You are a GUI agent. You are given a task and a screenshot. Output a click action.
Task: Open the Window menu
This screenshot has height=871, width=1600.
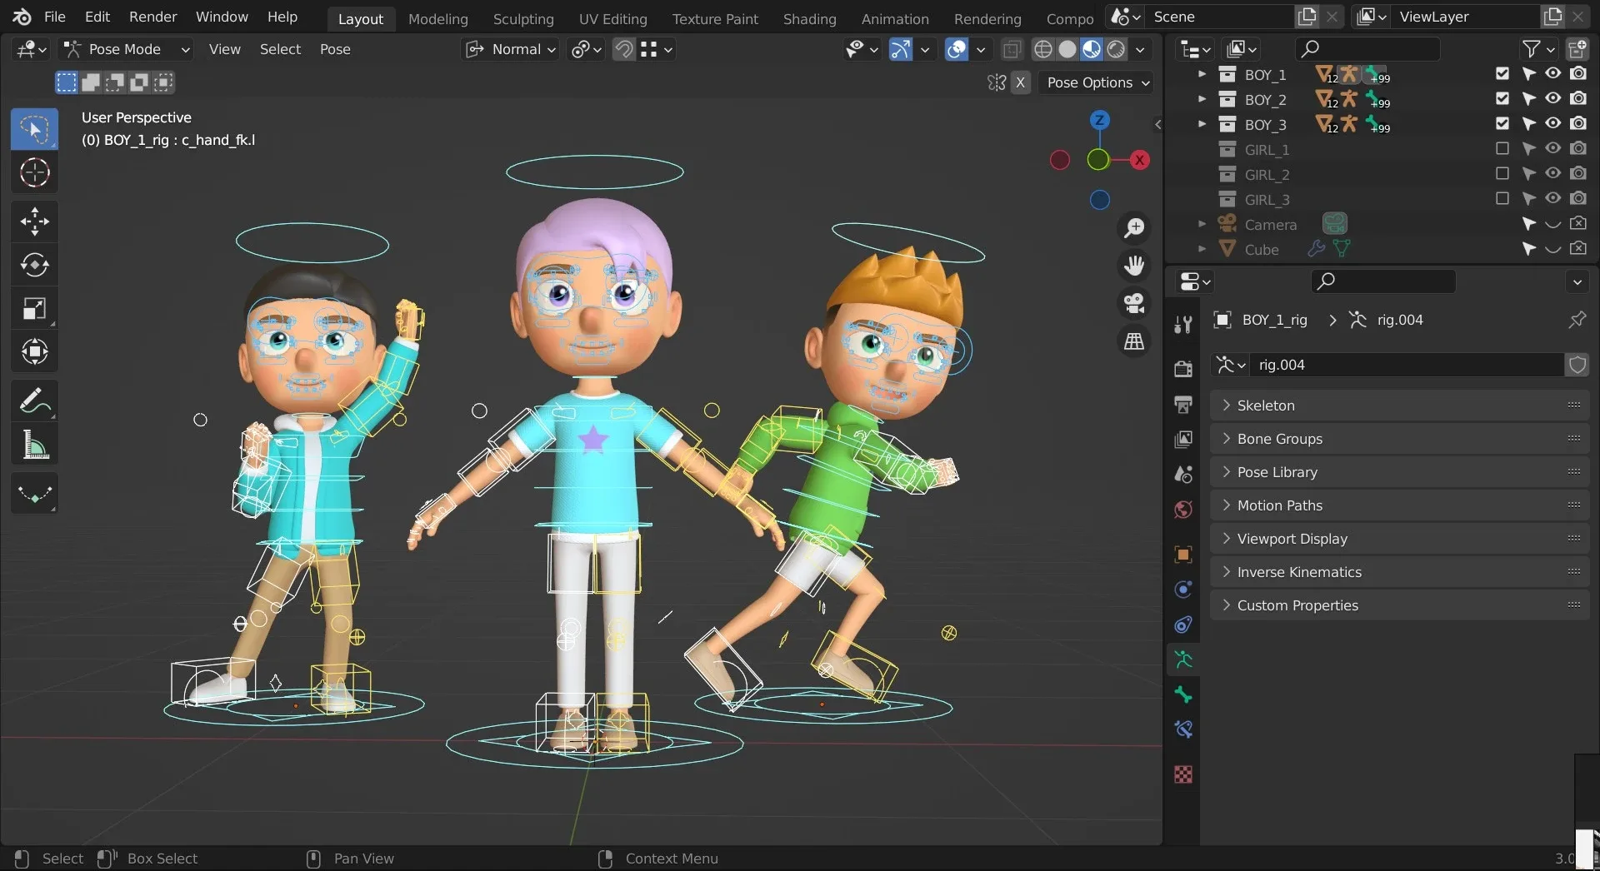click(x=222, y=17)
